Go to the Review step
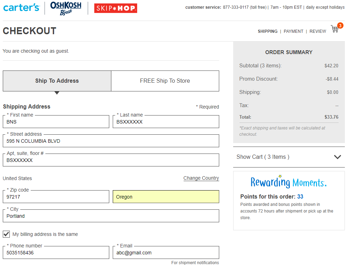348x268 pixels. tap(318, 31)
